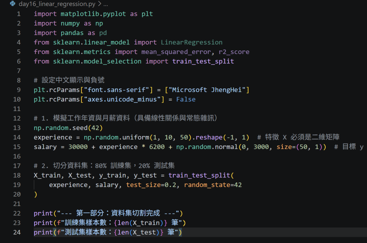
Task: Click "len(X_test)" on line 24
Action: tap(138, 233)
